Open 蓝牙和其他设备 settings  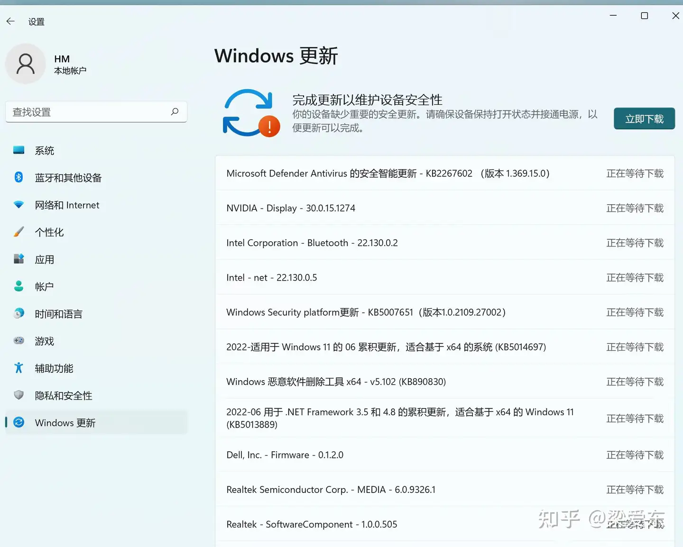pyautogui.click(x=96, y=178)
